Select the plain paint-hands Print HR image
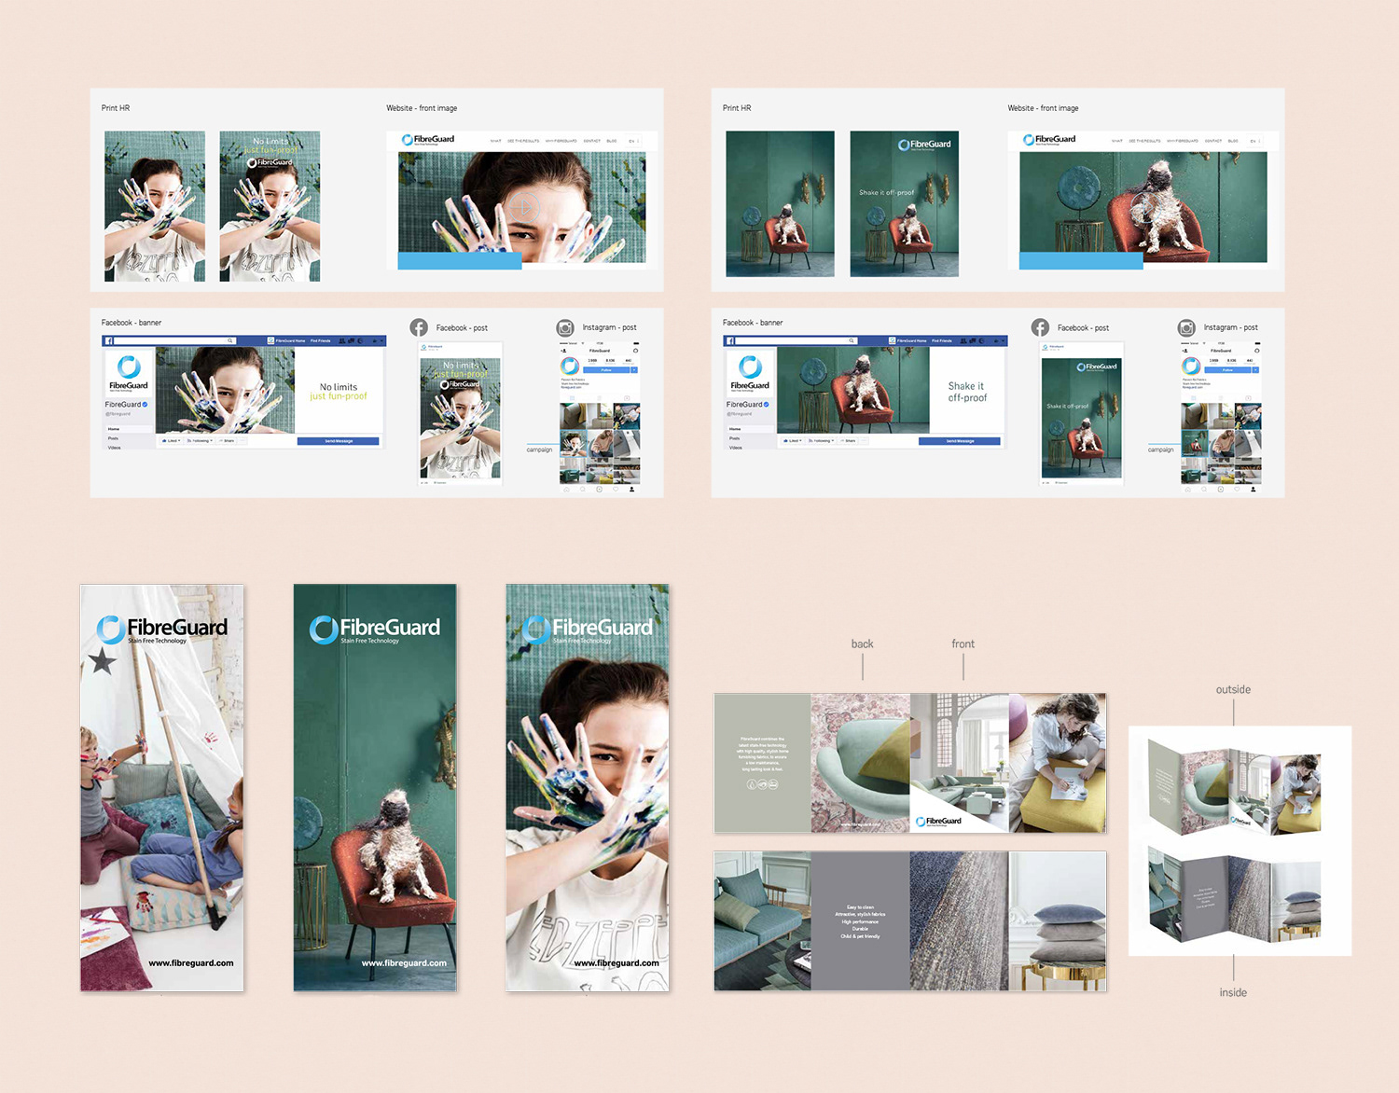 tap(155, 206)
